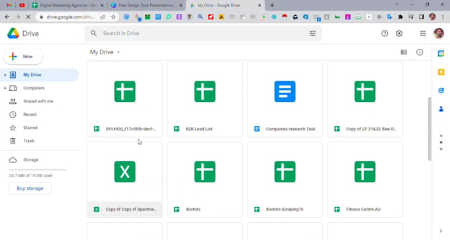Open Google Contacts side panel
Screen dimensions: 450x240
tap(441, 109)
